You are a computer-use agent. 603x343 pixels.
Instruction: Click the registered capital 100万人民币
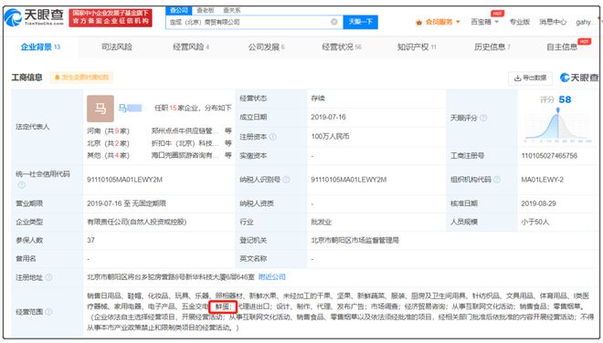330,136
